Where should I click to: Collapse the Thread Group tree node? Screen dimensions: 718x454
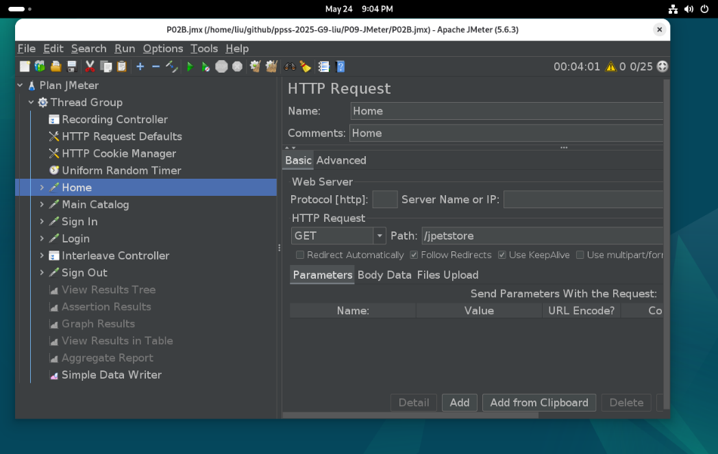[31, 102]
